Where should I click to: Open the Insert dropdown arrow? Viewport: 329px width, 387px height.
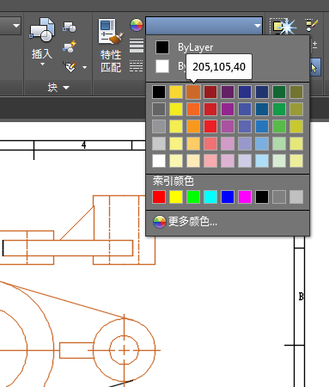pos(42,64)
